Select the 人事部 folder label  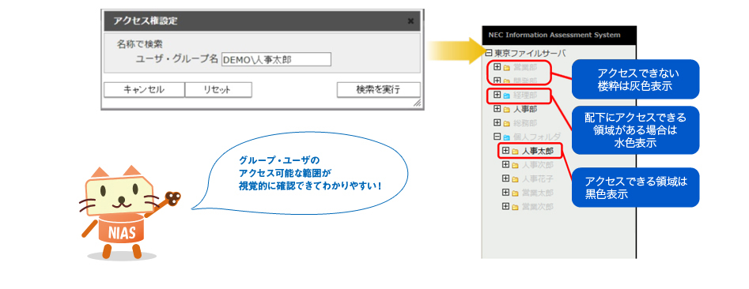[525, 109]
